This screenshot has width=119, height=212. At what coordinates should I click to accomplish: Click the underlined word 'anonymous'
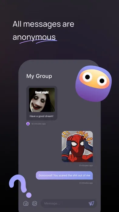34,37
